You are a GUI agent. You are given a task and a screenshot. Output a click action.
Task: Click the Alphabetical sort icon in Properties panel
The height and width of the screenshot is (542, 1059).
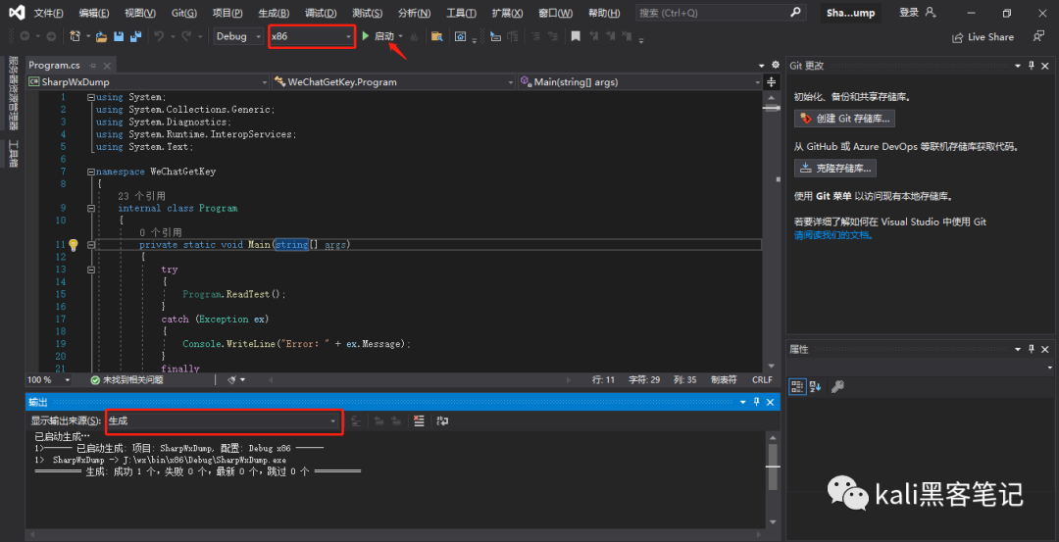coord(815,387)
